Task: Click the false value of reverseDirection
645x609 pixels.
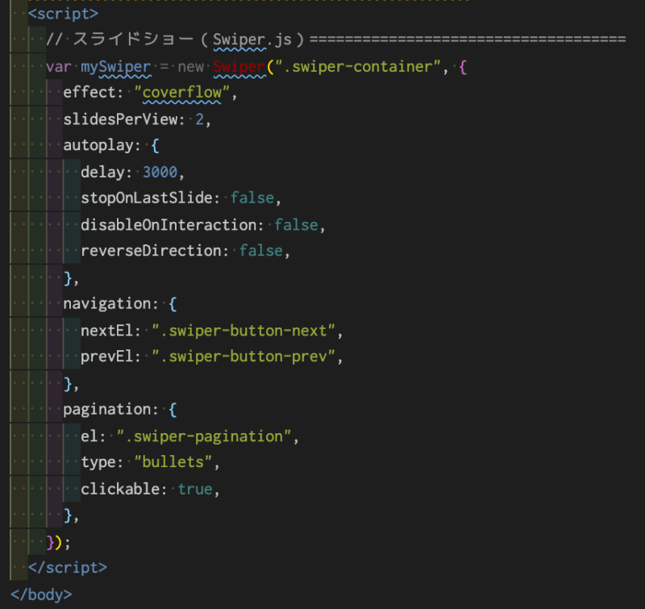Action: click(x=261, y=251)
